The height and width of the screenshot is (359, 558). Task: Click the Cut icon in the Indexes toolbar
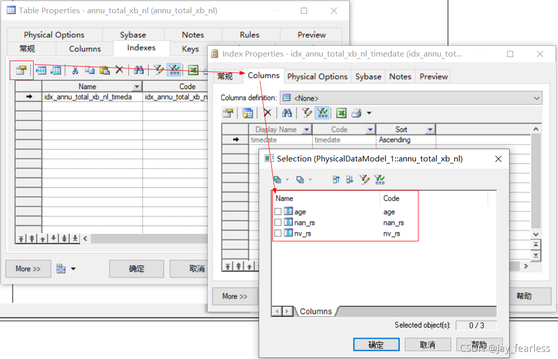(76, 70)
